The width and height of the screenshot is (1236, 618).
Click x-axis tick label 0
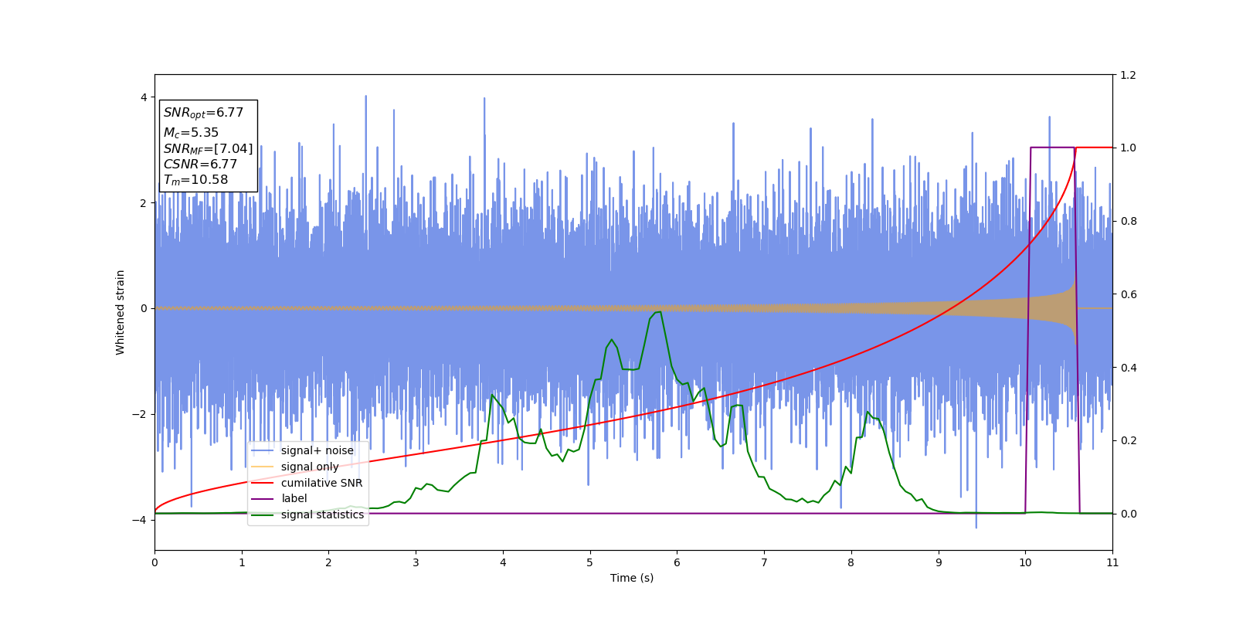click(154, 562)
